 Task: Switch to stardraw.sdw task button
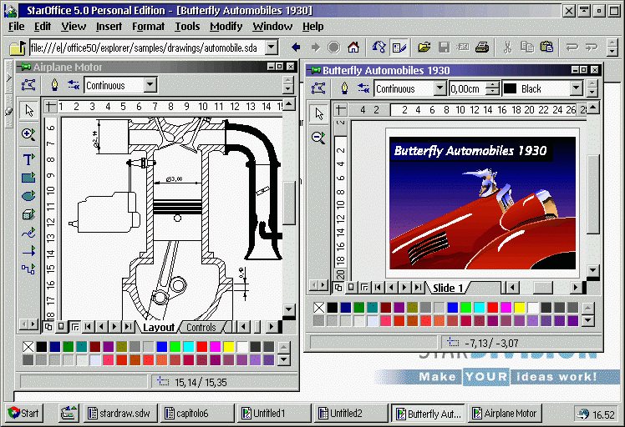(x=120, y=414)
